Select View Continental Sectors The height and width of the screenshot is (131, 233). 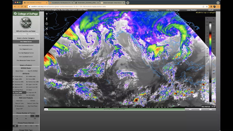26,45
